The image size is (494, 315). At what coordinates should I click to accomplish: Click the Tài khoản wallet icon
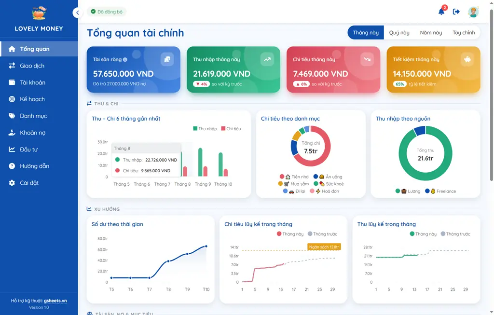coord(12,82)
